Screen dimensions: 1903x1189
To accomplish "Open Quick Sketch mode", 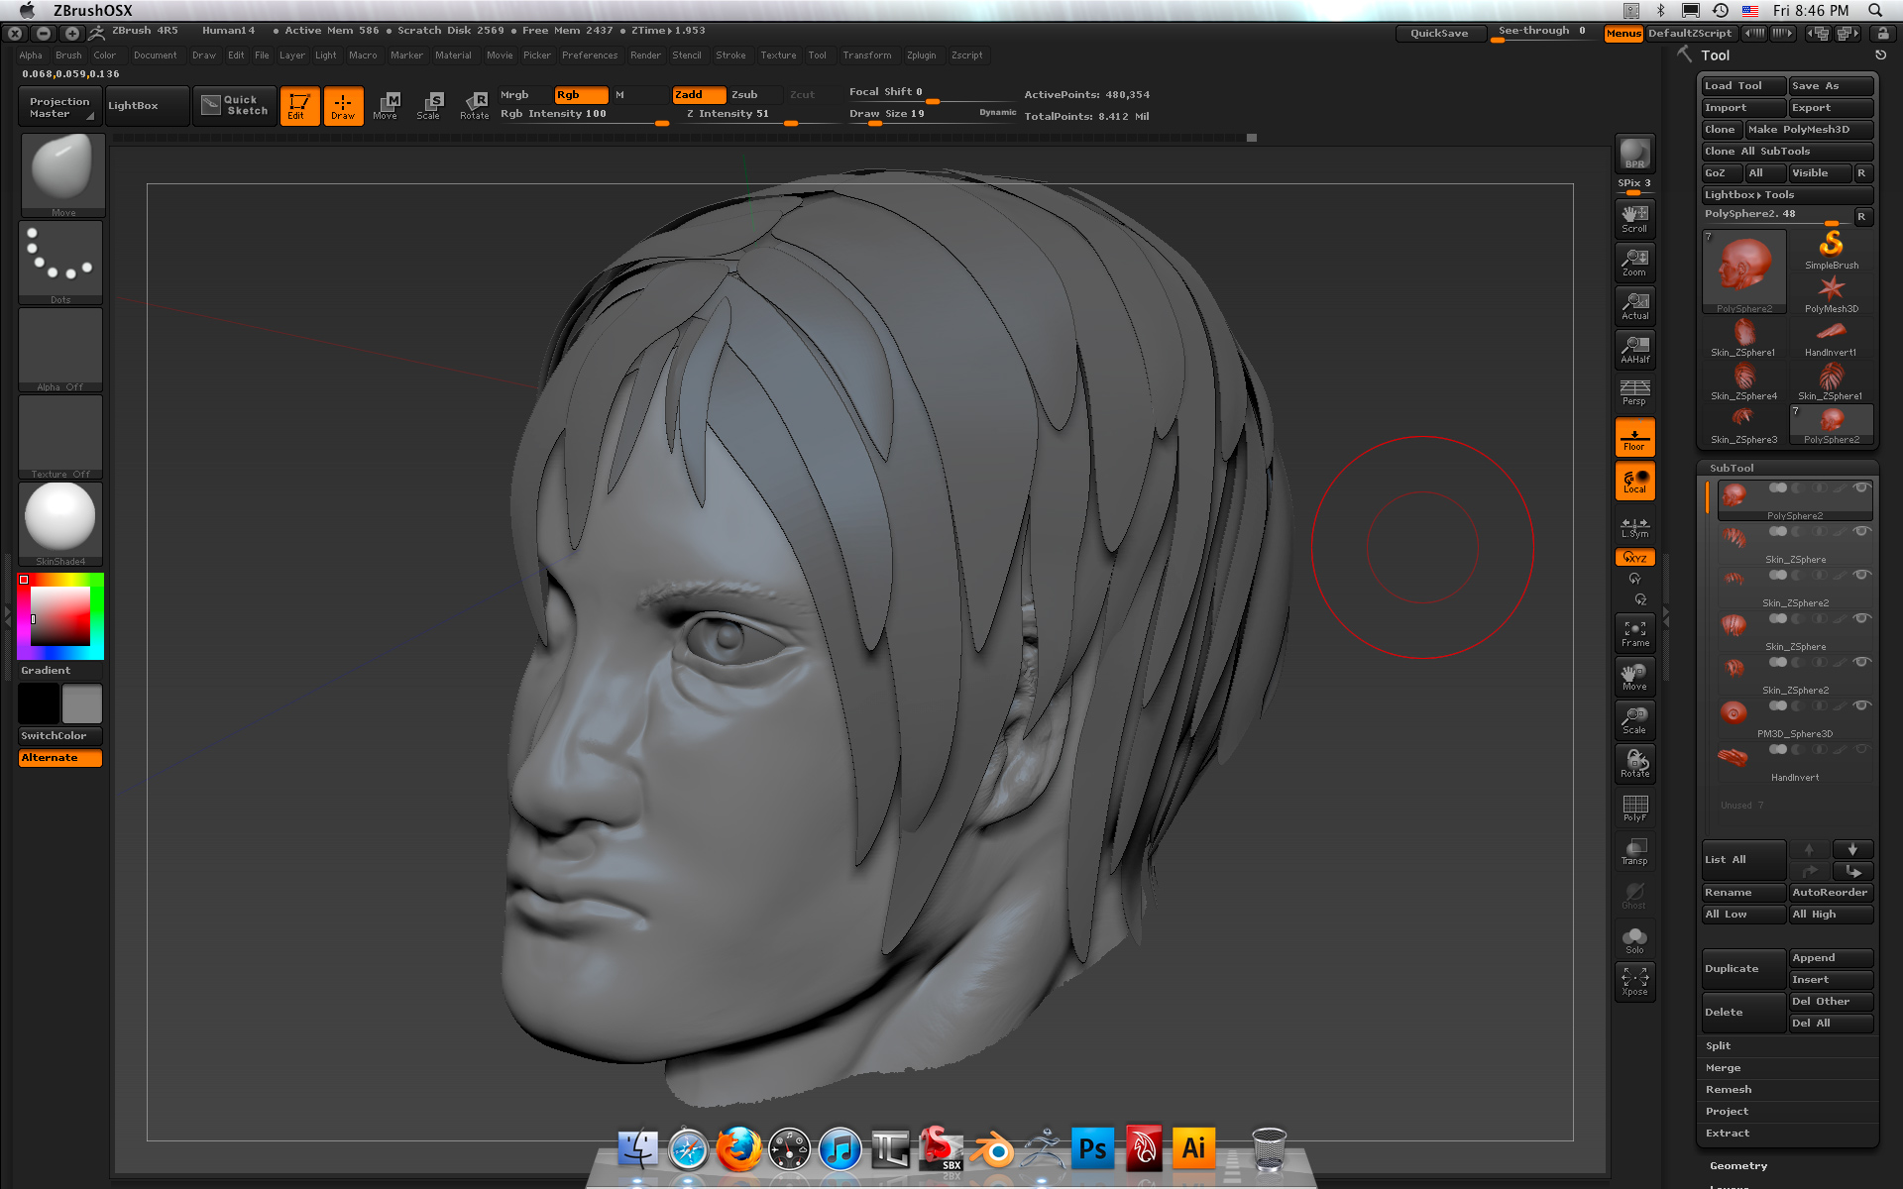I will coord(235,105).
